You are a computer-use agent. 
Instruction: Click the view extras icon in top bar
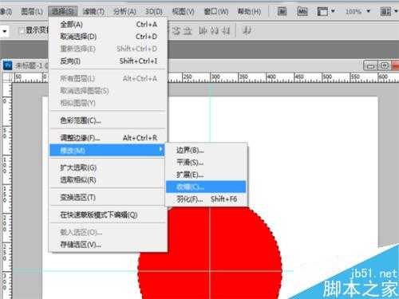tap(322, 11)
